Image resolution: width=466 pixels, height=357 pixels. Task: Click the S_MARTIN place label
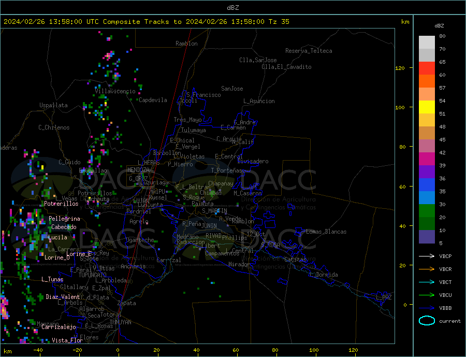point(214,211)
